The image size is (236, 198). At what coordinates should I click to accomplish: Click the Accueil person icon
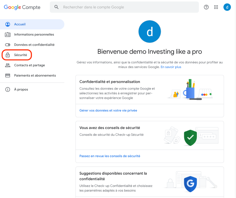click(x=8, y=24)
